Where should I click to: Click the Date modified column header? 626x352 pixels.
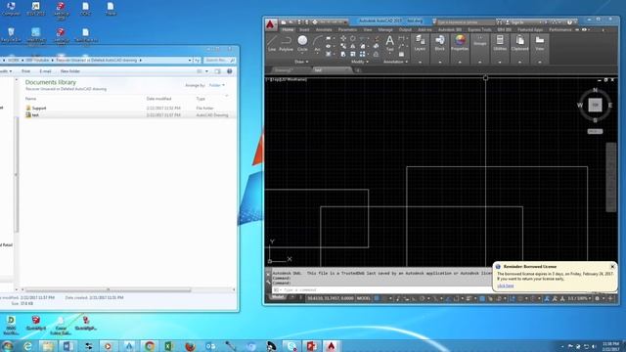[158, 99]
